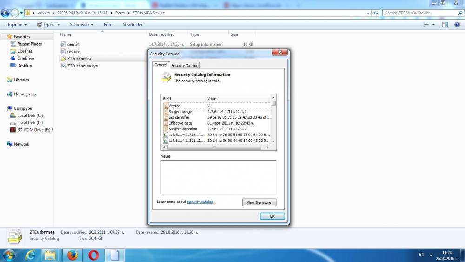Open the Share with menu
This screenshot has width=465, height=262.
[81, 25]
